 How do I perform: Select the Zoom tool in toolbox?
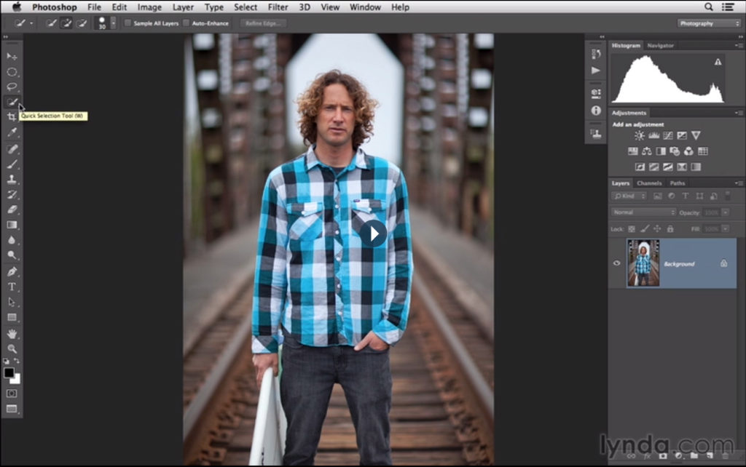pyautogui.click(x=12, y=349)
